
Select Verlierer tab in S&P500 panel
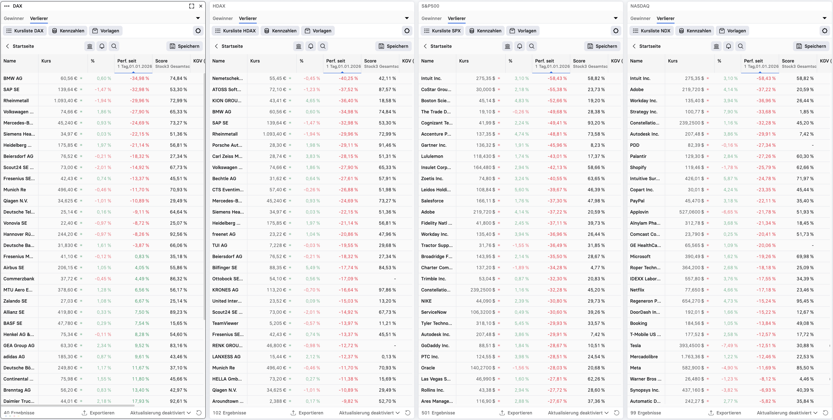pos(457,18)
